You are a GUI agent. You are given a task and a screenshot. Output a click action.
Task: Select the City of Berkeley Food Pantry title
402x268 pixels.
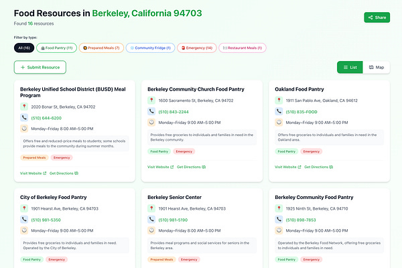(54, 197)
